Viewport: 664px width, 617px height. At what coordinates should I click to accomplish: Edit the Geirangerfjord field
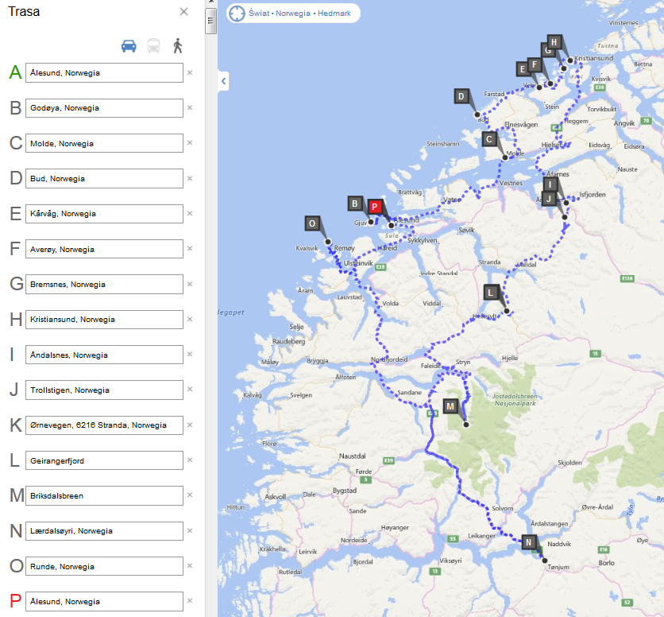104,460
